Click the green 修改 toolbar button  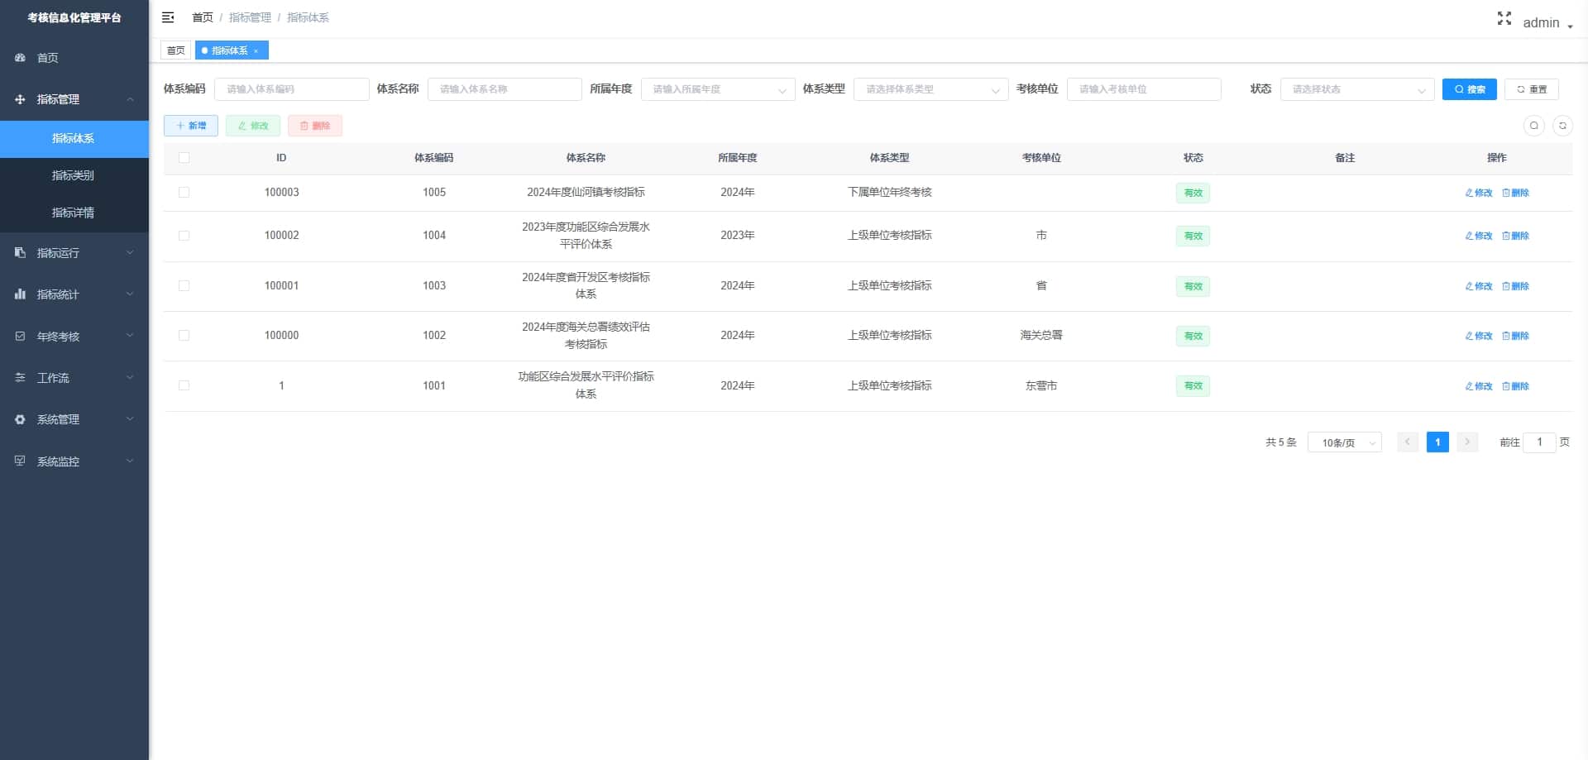click(253, 126)
